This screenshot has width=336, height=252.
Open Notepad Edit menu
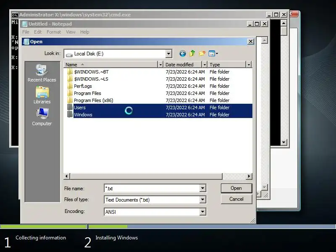pos(38,32)
